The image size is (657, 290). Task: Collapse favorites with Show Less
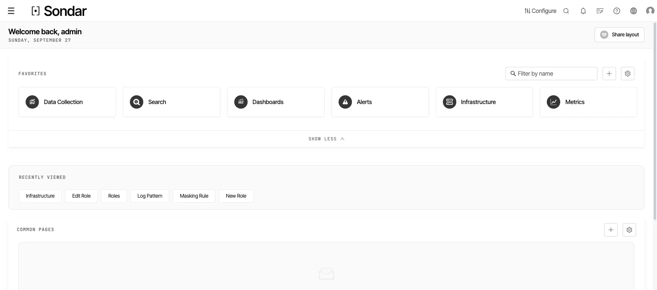click(326, 139)
